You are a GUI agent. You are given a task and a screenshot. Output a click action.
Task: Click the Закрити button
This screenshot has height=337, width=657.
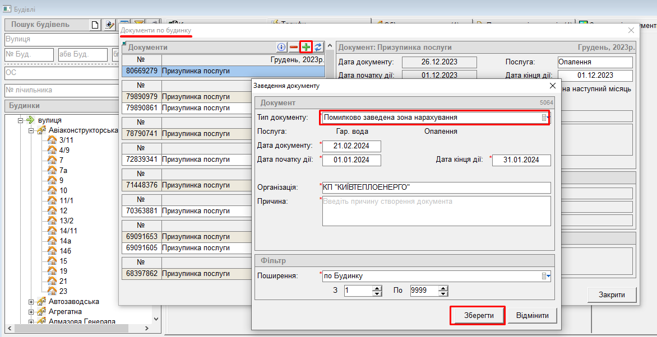point(612,294)
